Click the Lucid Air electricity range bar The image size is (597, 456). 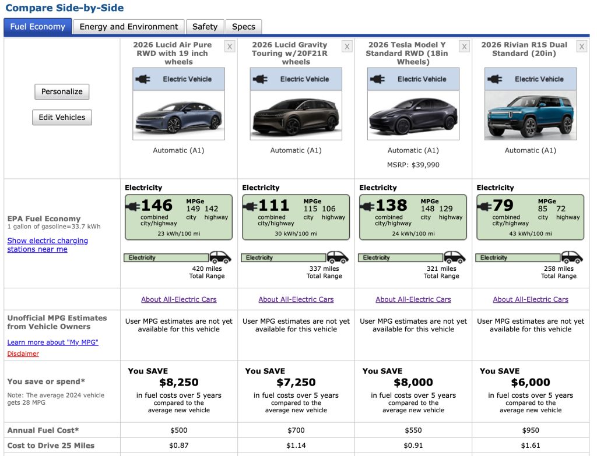click(x=166, y=257)
